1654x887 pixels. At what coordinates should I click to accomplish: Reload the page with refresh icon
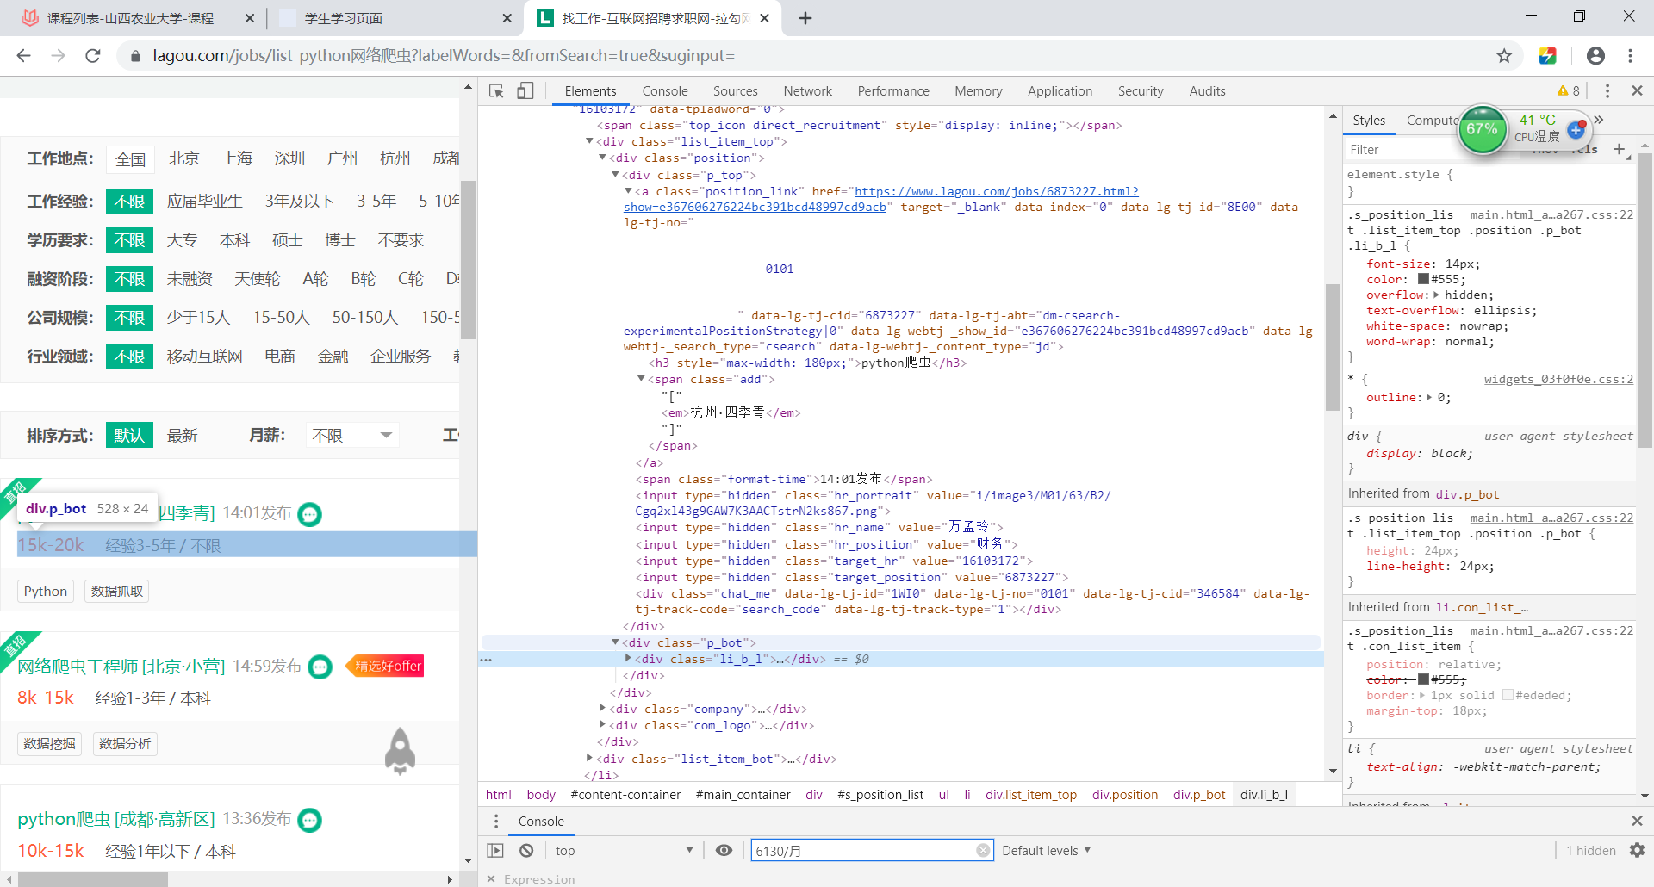(x=92, y=56)
